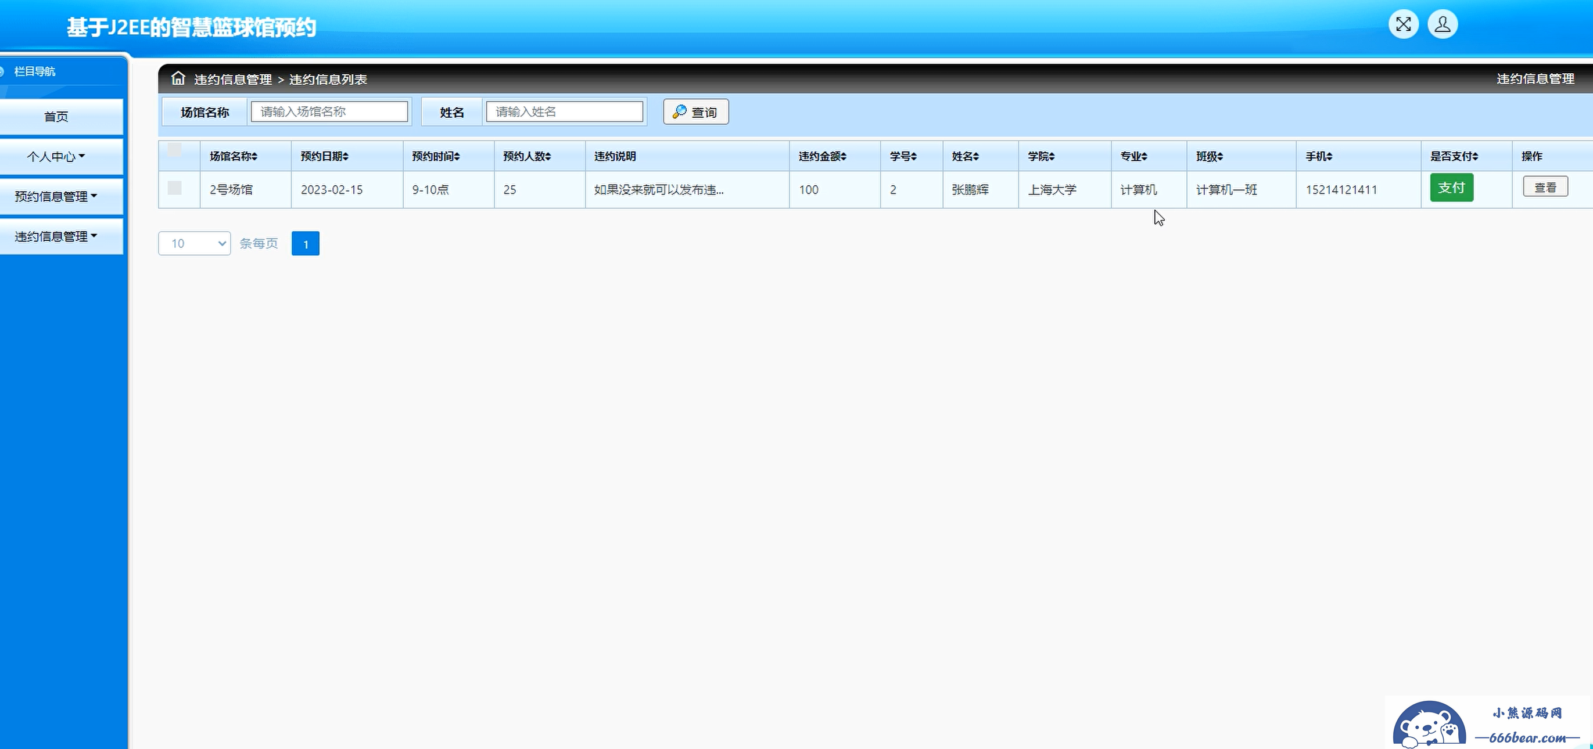This screenshot has width=1593, height=749.
Task: Go to pagination page 1
Action: click(x=306, y=243)
